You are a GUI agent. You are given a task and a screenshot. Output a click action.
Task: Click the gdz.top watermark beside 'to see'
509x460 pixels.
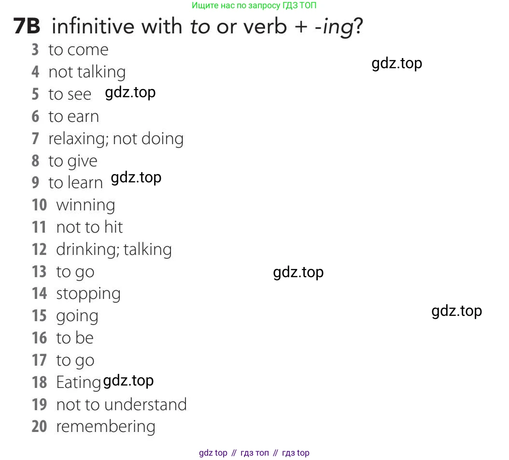coord(130,92)
